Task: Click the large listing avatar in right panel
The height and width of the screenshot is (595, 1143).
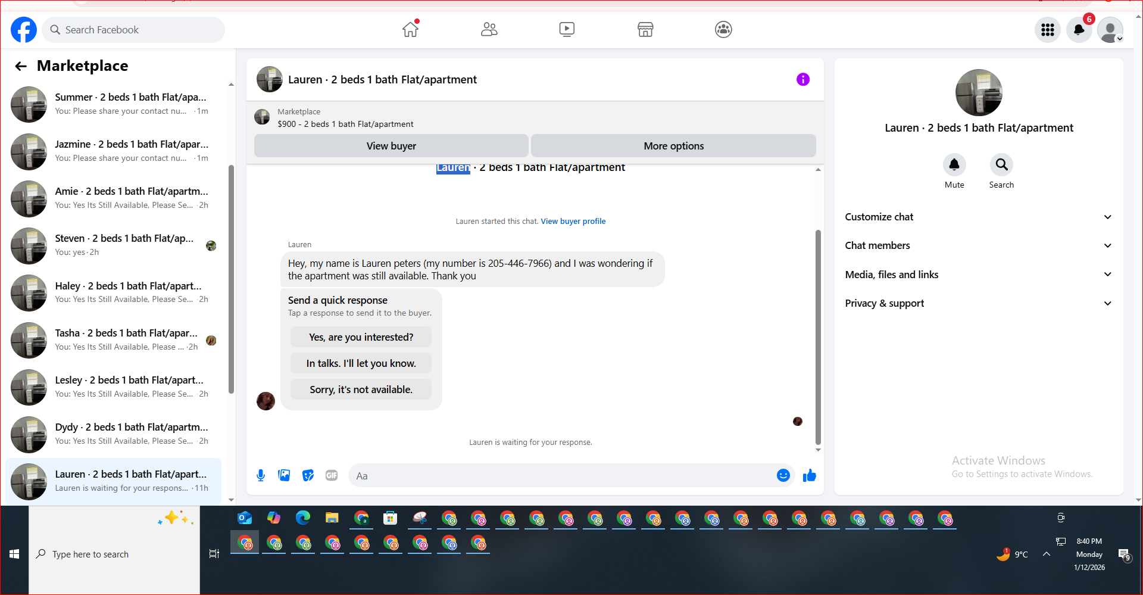Action: click(x=979, y=93)
